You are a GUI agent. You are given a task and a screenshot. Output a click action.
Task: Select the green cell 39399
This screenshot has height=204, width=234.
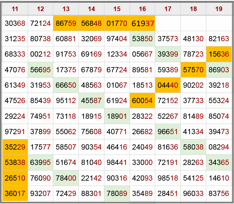(168, 54)
